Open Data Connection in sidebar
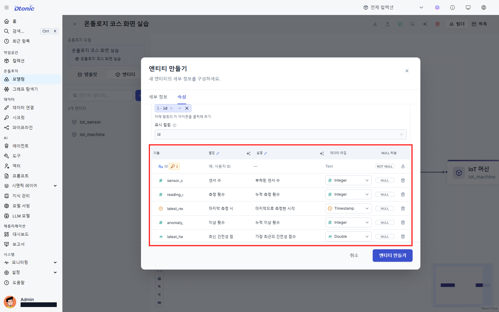499x312 pixels. (31, 108)
